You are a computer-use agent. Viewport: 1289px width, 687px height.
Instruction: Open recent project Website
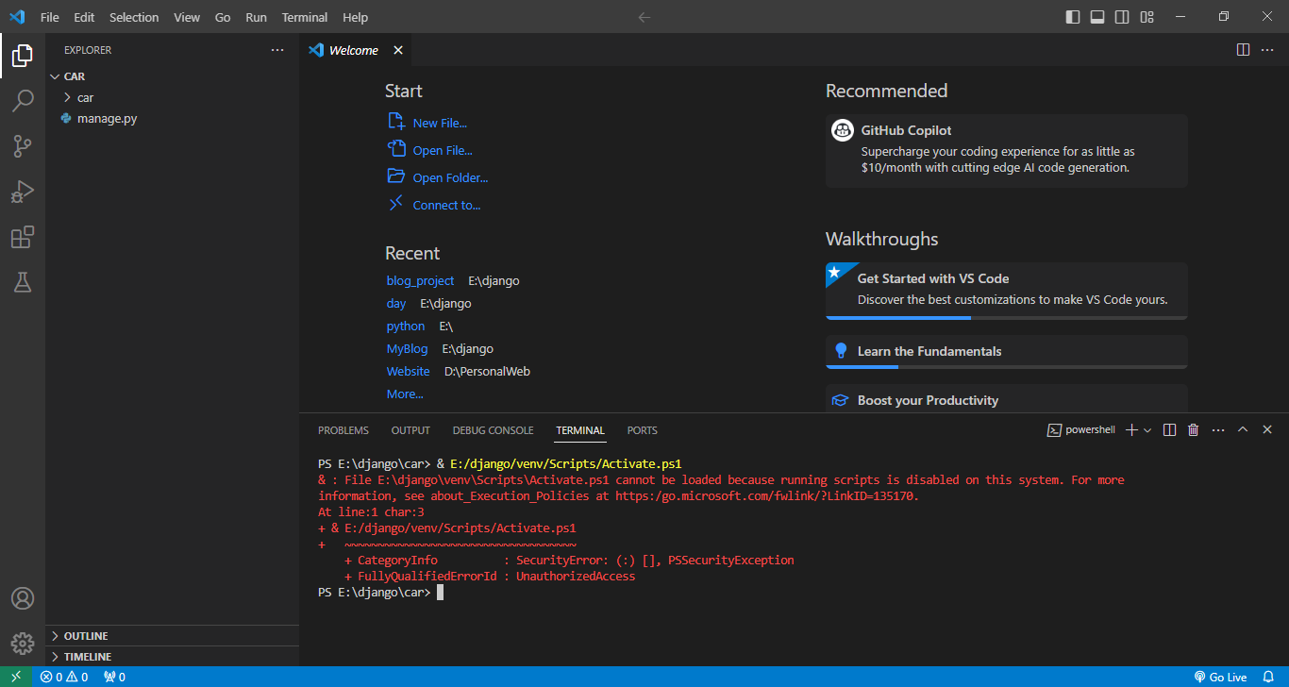coord(408,371)
